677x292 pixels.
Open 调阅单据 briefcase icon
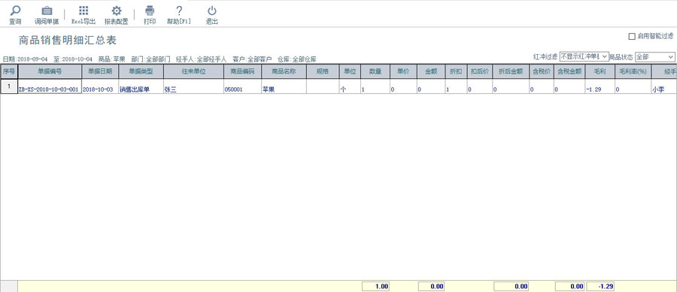(x=47, y=11)
